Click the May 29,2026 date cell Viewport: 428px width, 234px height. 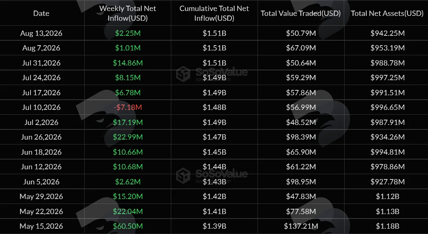click(x=41, y=196)
